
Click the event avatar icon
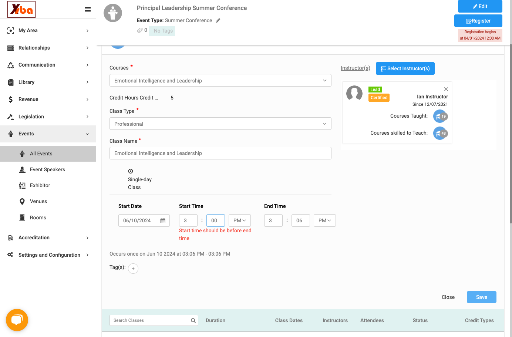(x=113, y=13)
